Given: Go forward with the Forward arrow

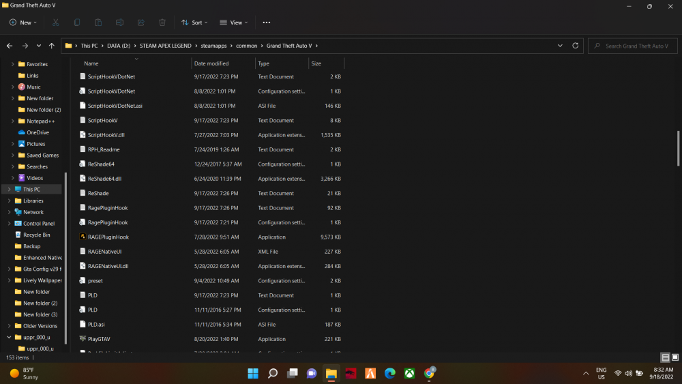Looking at the screenshot, I should [x=25, y=46].
